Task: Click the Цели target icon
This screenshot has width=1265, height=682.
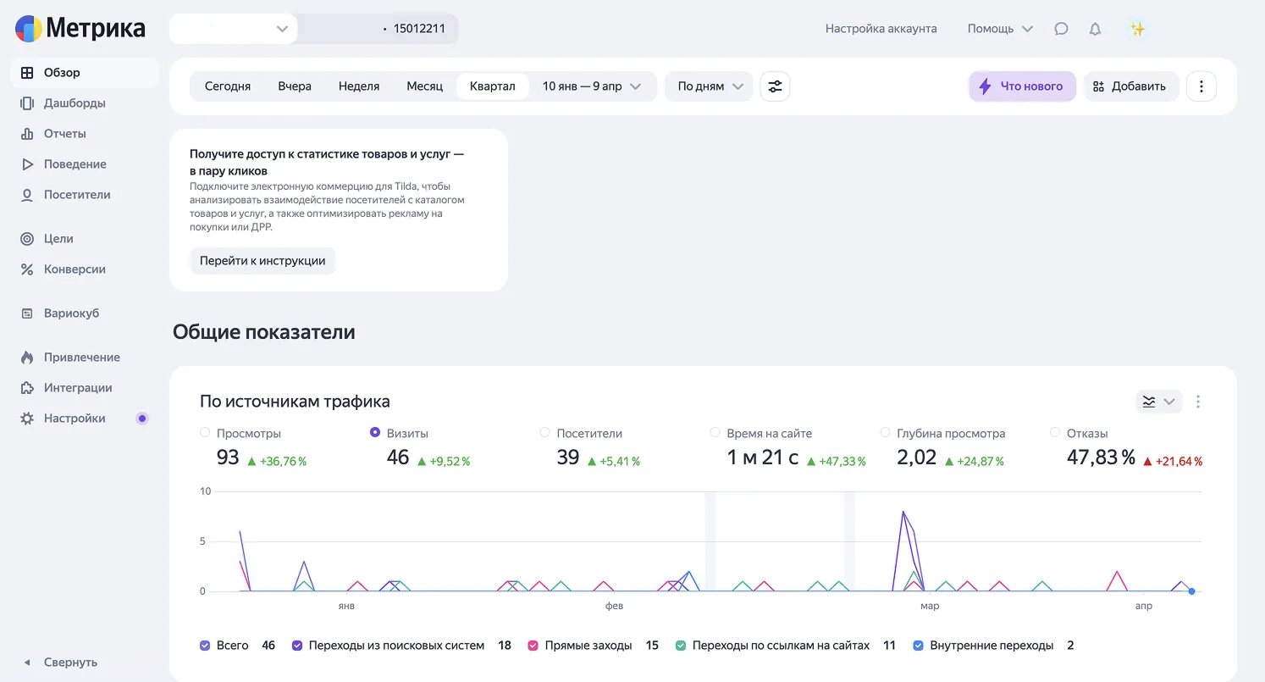Action: pyautogui.click(x=27, y=239)
